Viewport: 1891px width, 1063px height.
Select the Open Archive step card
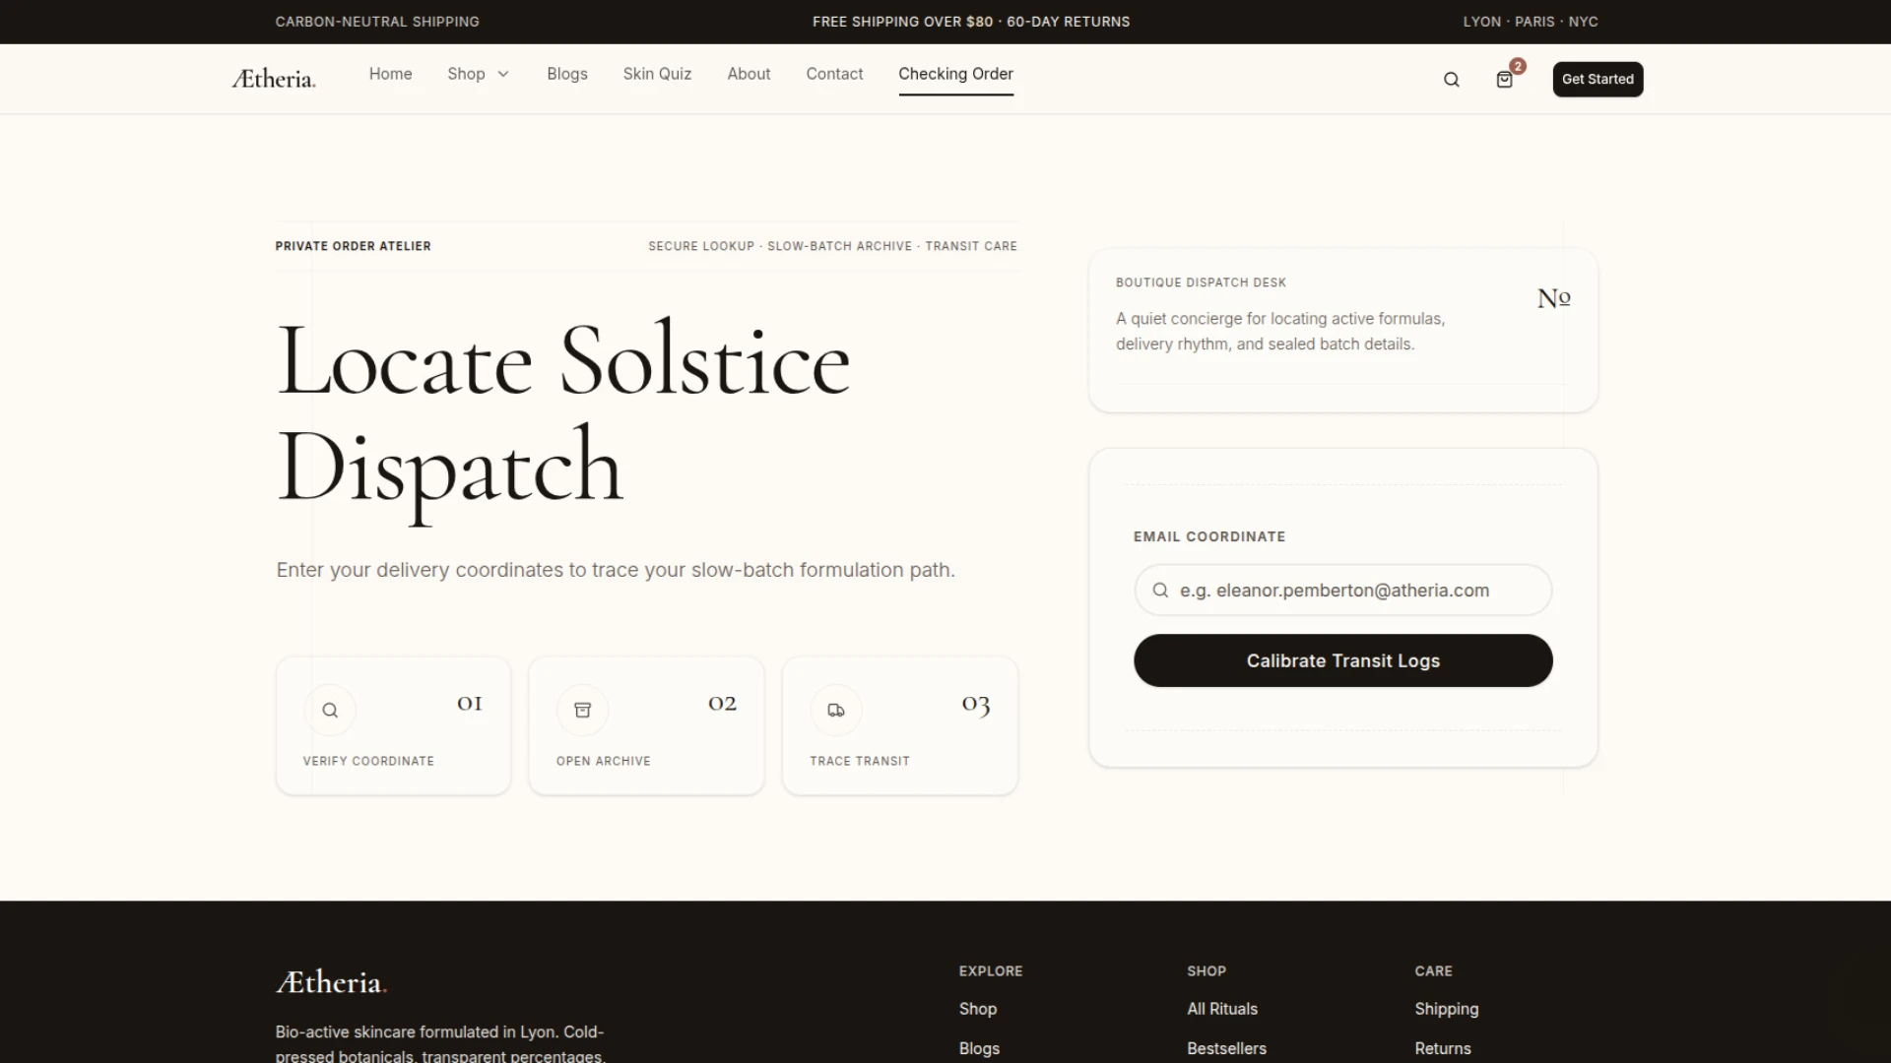646,725
